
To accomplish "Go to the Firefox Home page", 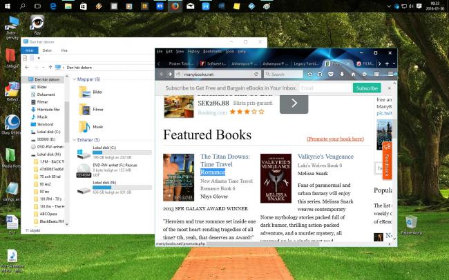I will [x=353, y=74].
